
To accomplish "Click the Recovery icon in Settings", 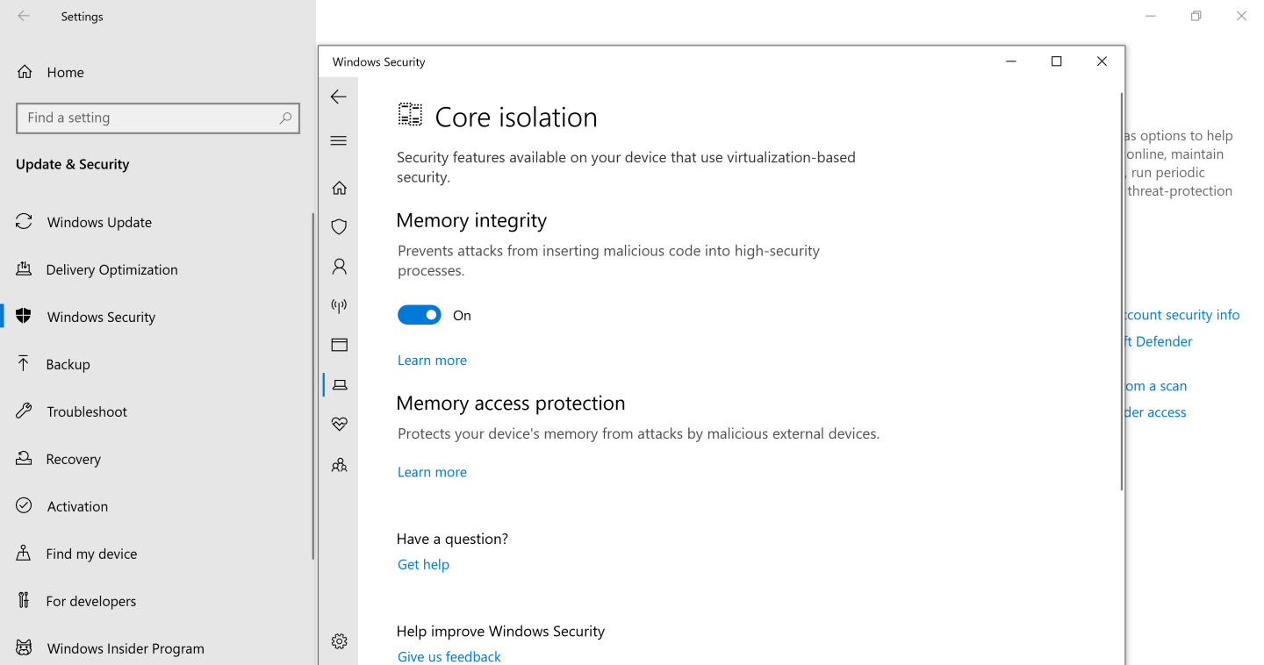I will pyautogui.click(x=25, y=459).
